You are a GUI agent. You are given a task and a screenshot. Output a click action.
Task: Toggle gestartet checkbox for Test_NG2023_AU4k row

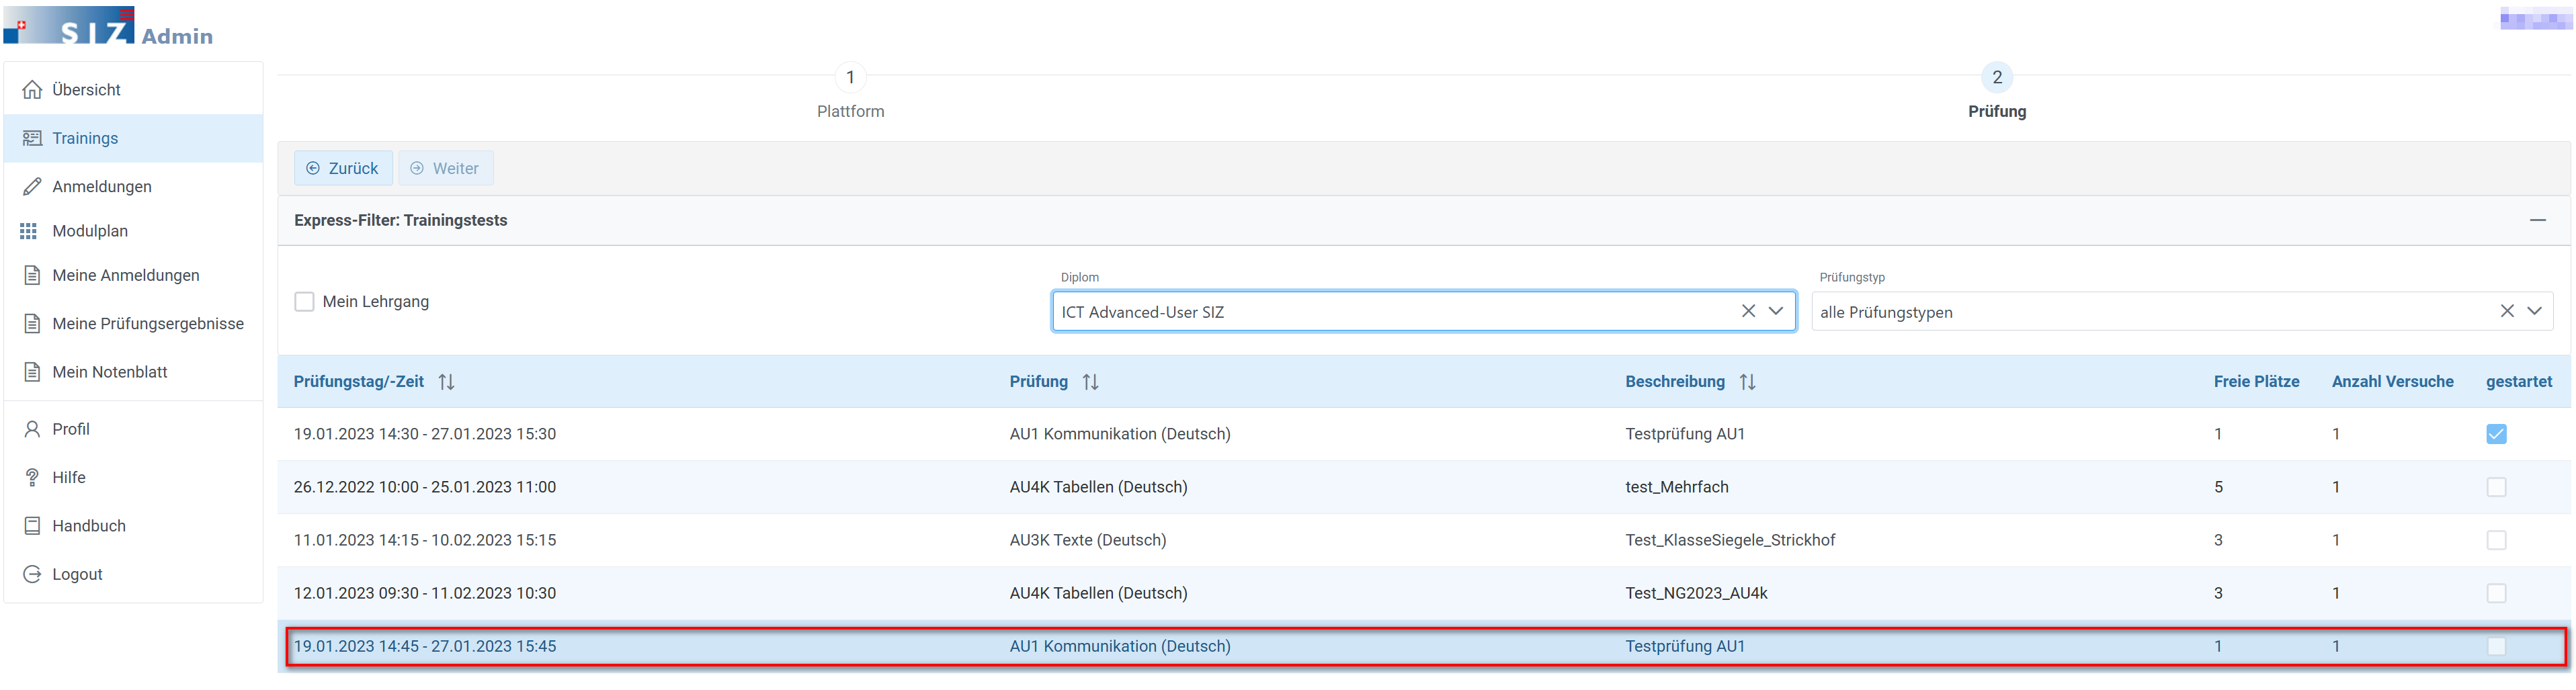pos(2497,594)
